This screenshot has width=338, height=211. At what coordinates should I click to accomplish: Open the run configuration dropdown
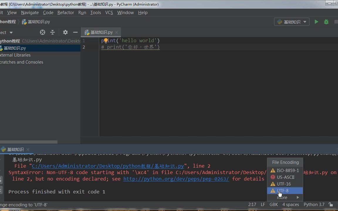pyautogui.click(x=305, y=22)
